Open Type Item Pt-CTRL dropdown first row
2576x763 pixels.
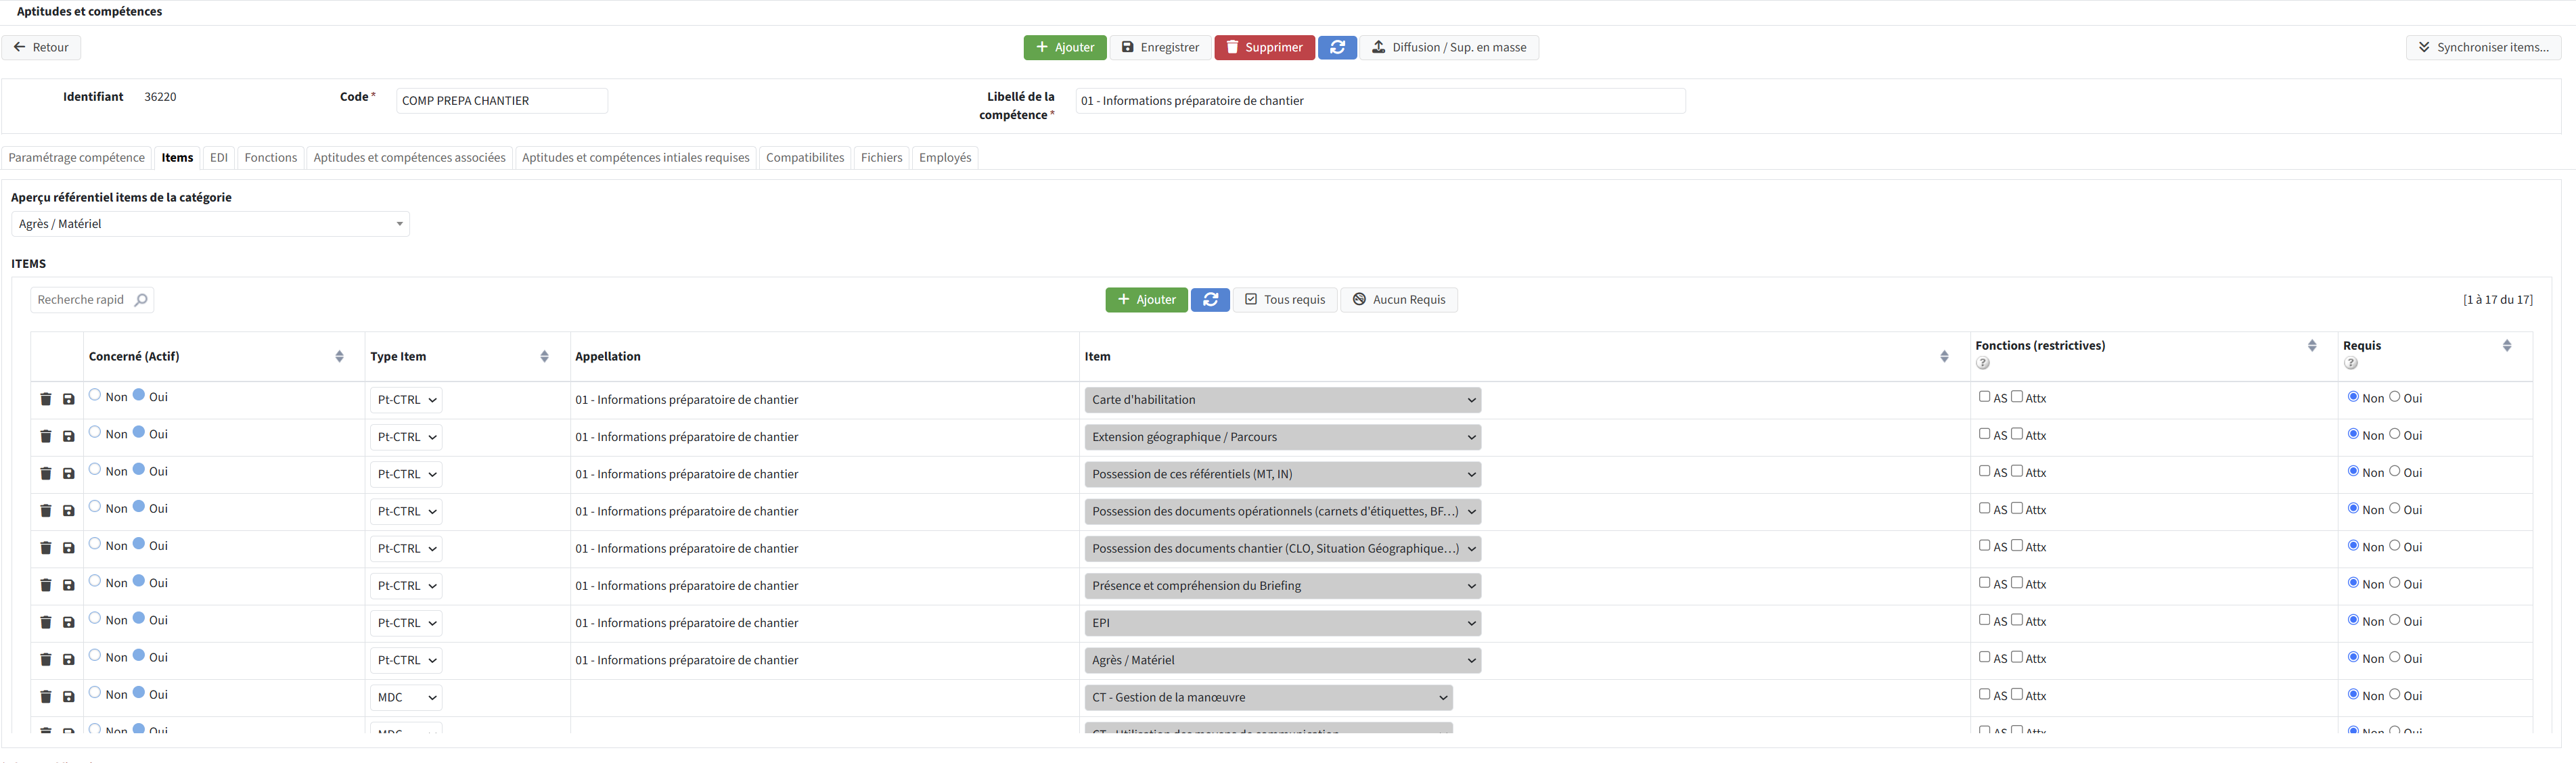click(406, 400)
